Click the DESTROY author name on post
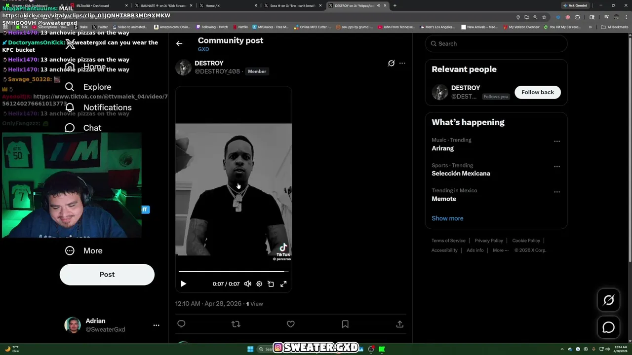 (x=209, y=63)
